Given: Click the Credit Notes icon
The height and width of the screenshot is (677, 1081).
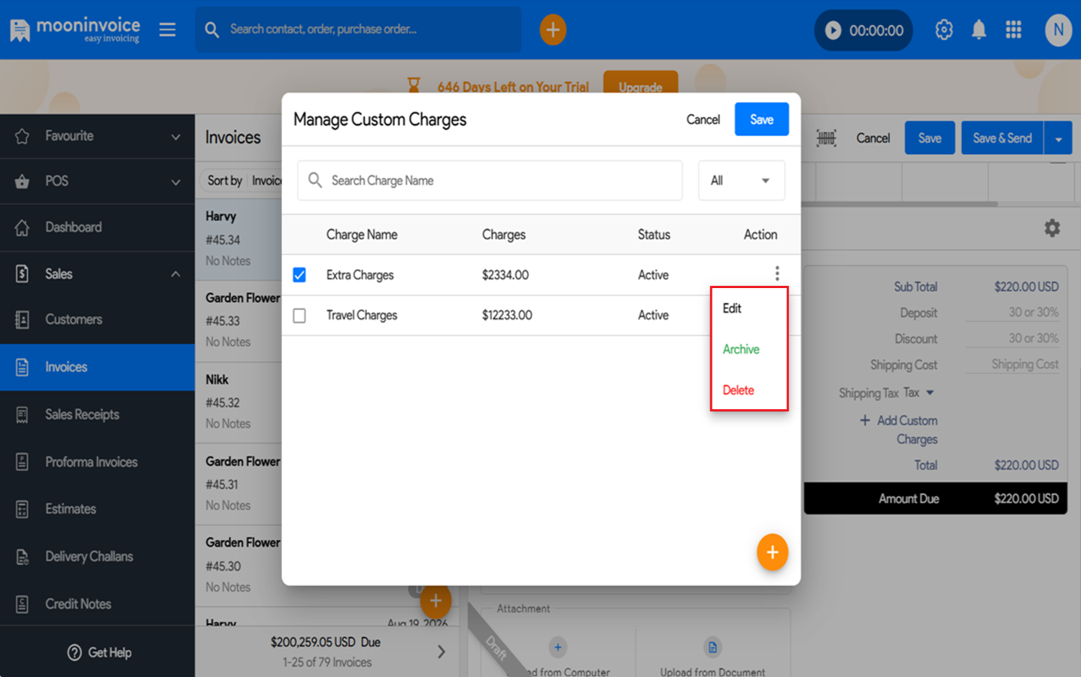Looking at the screenshot, I should click(x=22, y=604).
